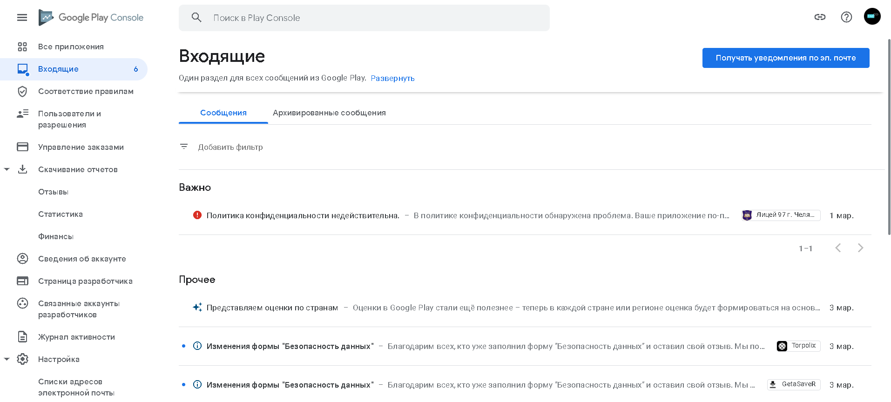Open the hamburger navigation menu
The width and height of the screenshot is (891, 402).
pos(22,18)
